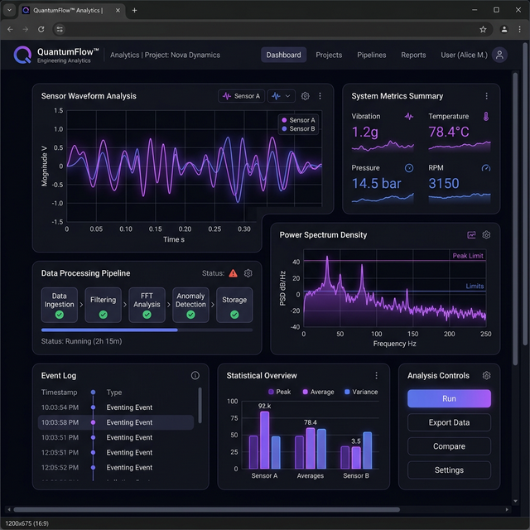The height and width of the screenshot is (530, 530).
Task: Open Analysis Controls settings gear
Action: (486, 375)
